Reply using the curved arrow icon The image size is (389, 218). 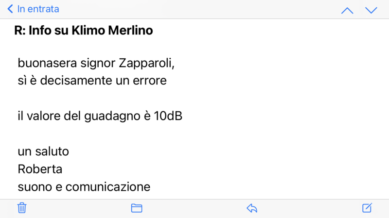pos(252,208)
